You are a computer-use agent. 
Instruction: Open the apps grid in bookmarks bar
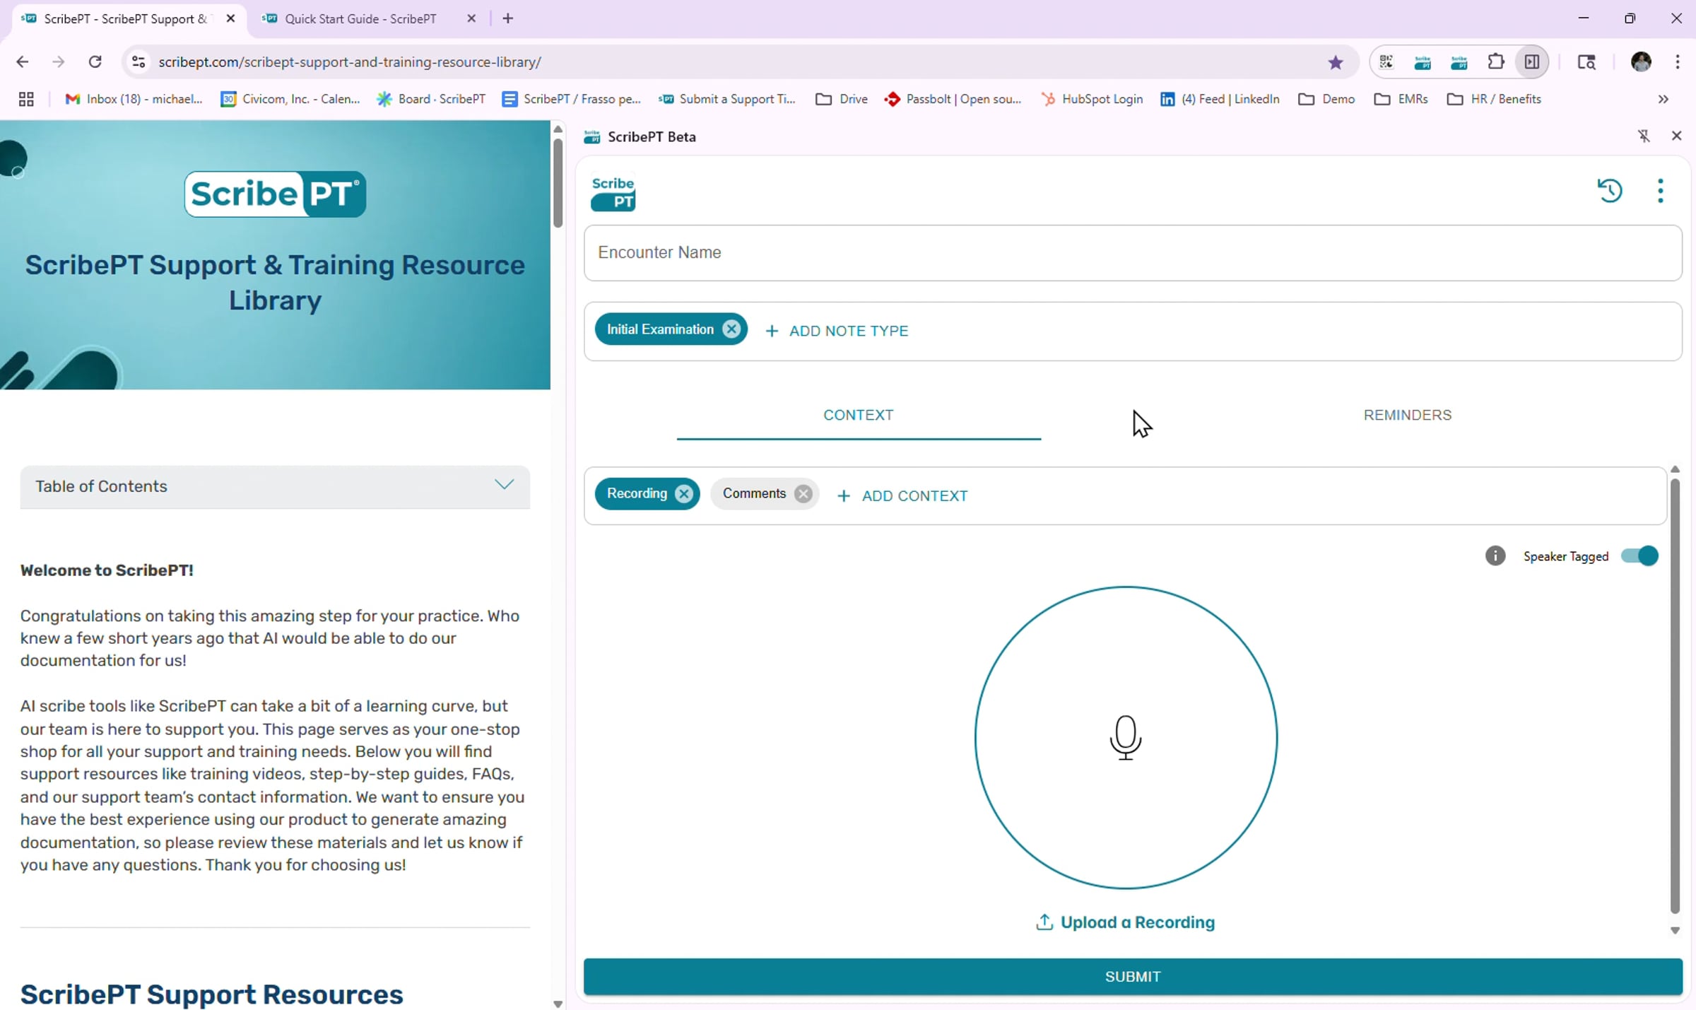(26, 99)
